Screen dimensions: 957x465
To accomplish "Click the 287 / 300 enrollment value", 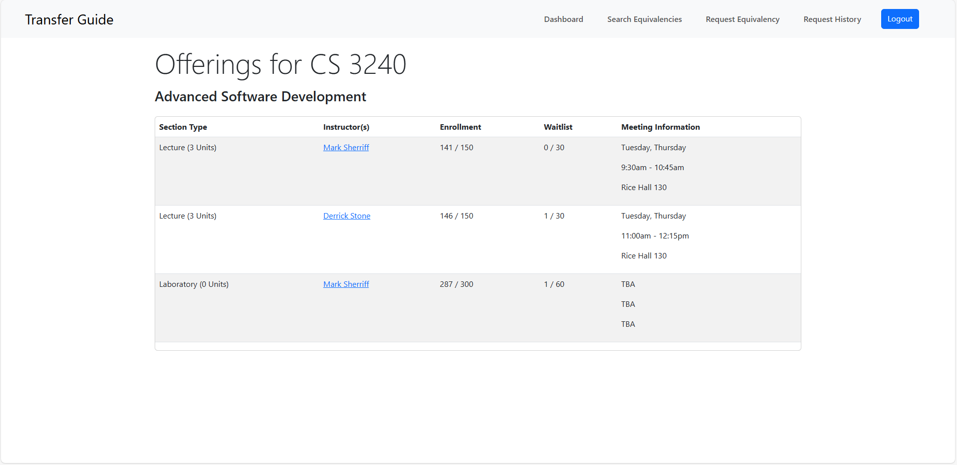I will pyautogui.click(x=456, y=284).
